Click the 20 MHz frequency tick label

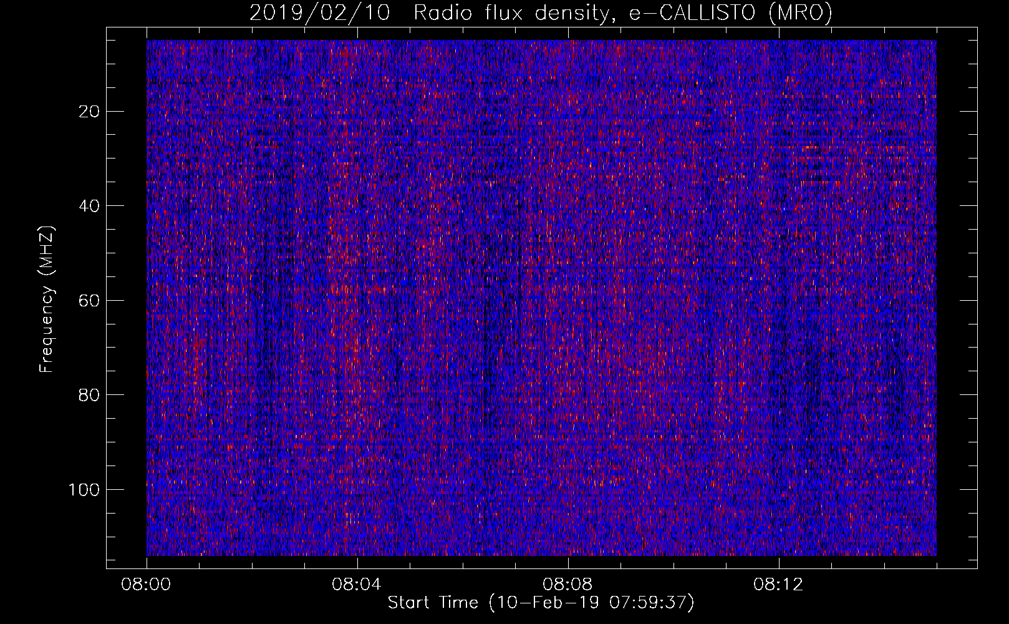coord(90,111)
